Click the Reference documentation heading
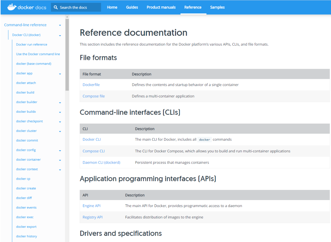 pos(133,33)
